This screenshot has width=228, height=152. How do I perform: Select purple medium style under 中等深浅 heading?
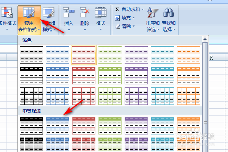click(136, 126)
